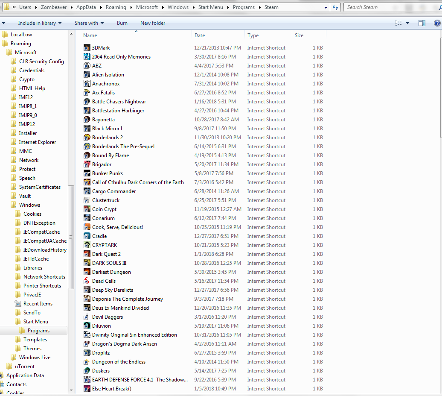Click the Darkest Dungeon shortcut icon
This screenshot has width=442, height=396.
87,272
